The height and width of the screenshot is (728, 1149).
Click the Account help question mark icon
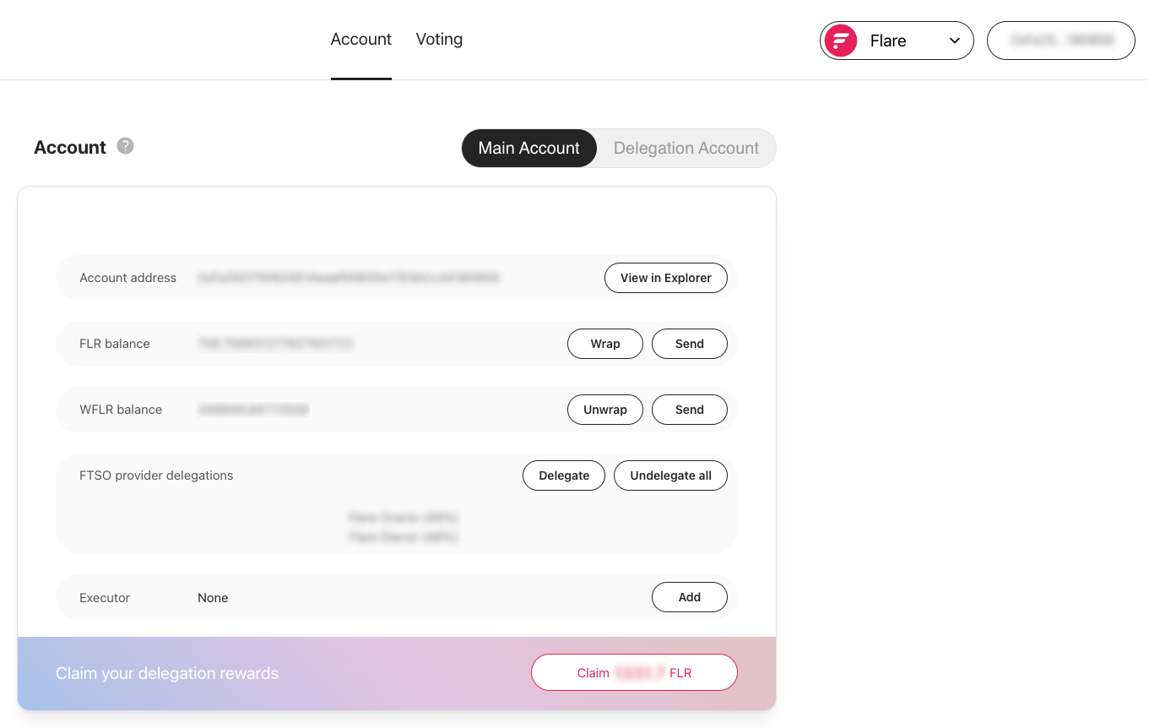pyautogui.click(x=125, y=146)
